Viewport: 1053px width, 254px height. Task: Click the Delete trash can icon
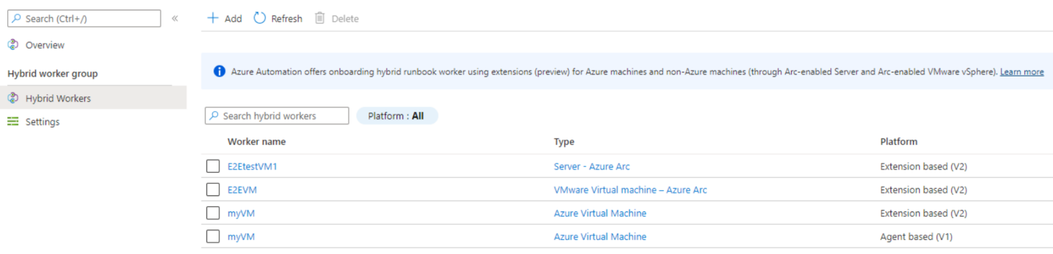point(320,18)
